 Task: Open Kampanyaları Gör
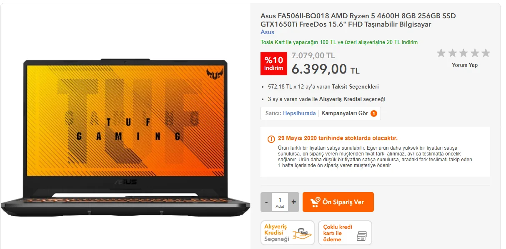coord(345,113)
